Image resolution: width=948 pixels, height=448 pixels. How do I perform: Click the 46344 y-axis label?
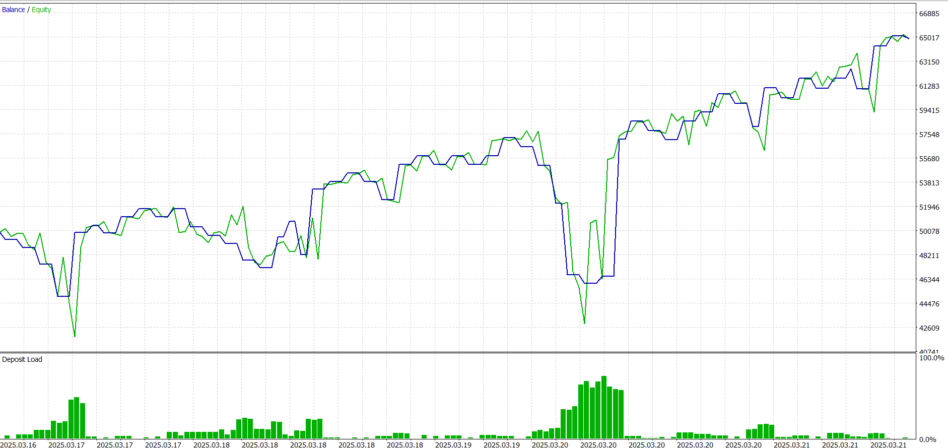pos(929,280)
